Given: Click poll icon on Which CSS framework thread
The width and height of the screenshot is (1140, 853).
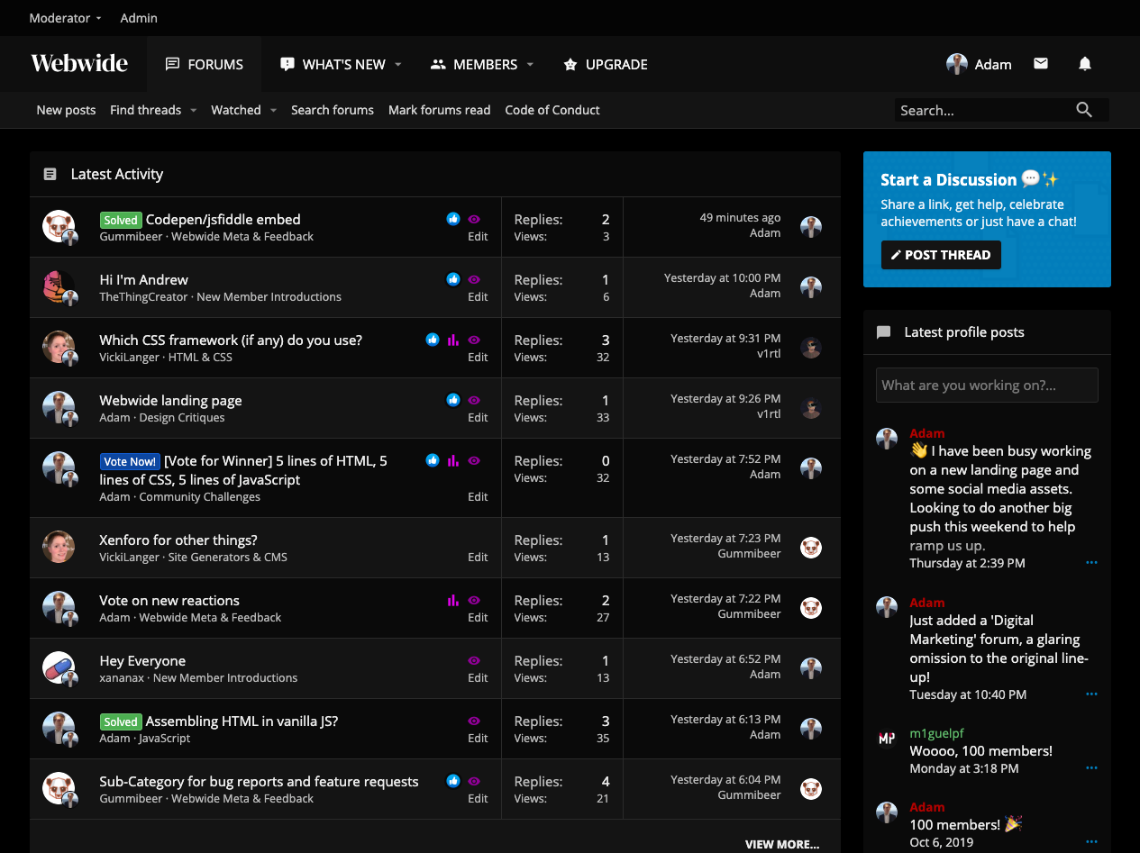Looking at the screenshot, I should tap(453, 340).
